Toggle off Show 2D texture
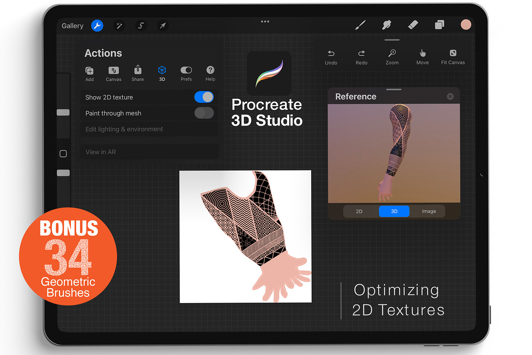This screenshot has width=532, height=355. (x=204, y=97)
